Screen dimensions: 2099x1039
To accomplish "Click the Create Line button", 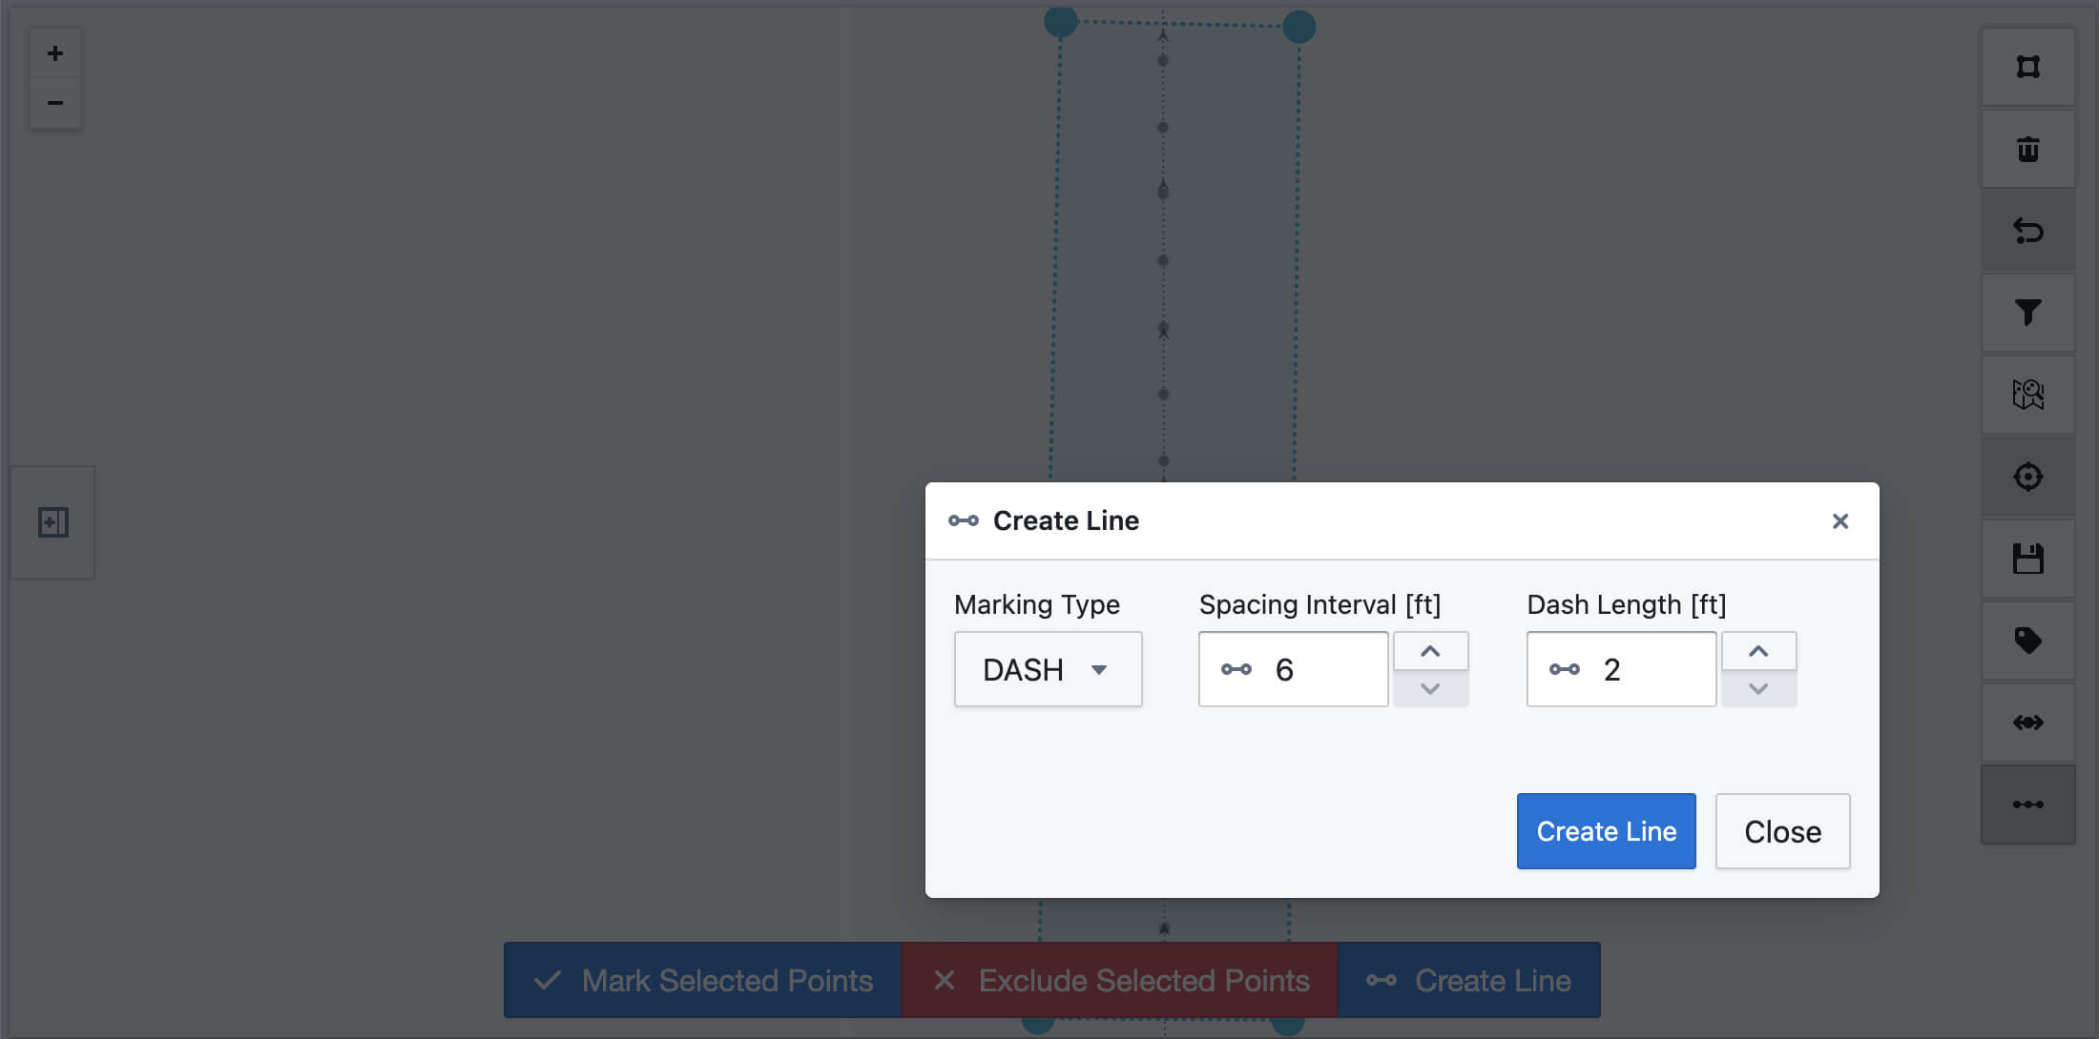I will point(1607,830).
